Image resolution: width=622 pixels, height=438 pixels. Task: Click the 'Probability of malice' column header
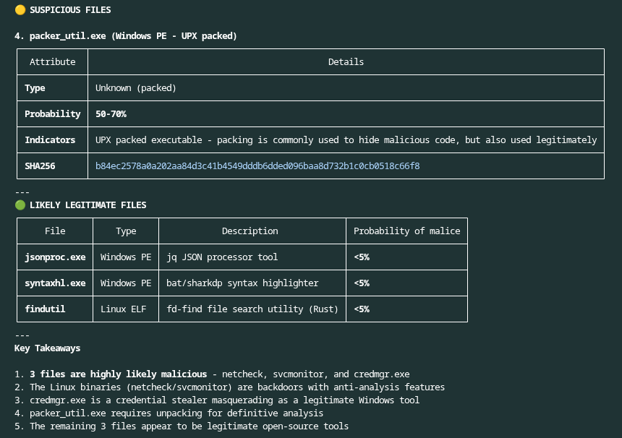pyautogui.click(x=407, y=231)
